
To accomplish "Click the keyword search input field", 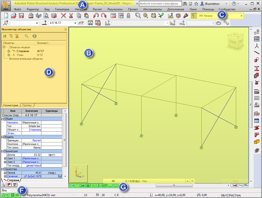I will 160,4.
